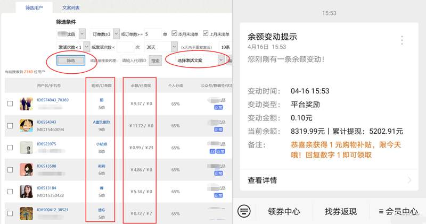Click avatar of user ID6574043_70369
426x224 pixels.
pos(26,104)
